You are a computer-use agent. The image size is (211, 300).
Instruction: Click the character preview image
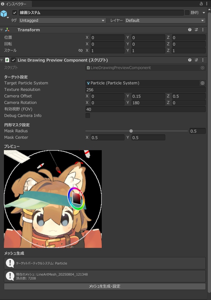pos(53,199)
